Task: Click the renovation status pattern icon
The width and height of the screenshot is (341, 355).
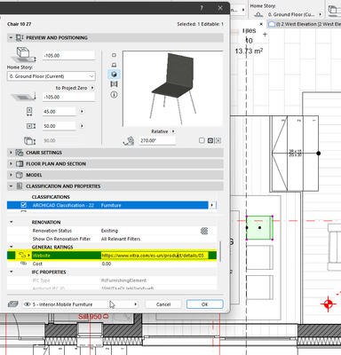Action: point(204,231)
